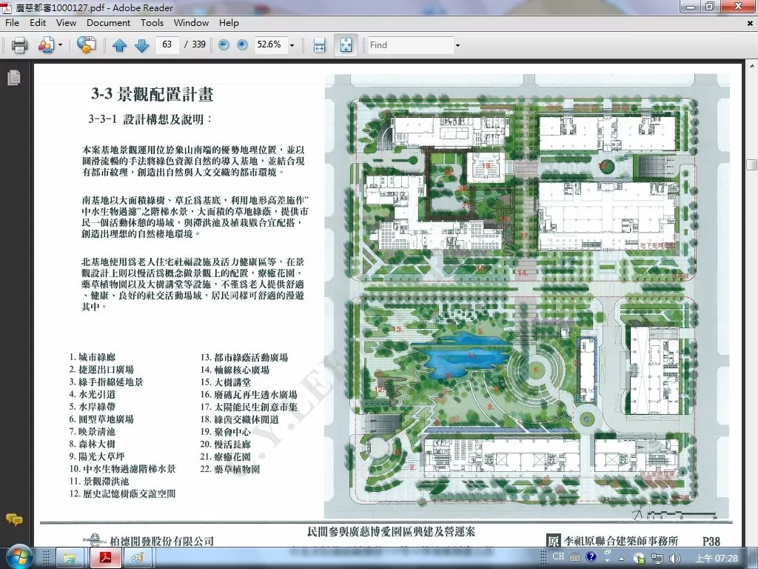758x569 pixels.
Task: Click the page number field showing 63
Action: pos(167,44)
